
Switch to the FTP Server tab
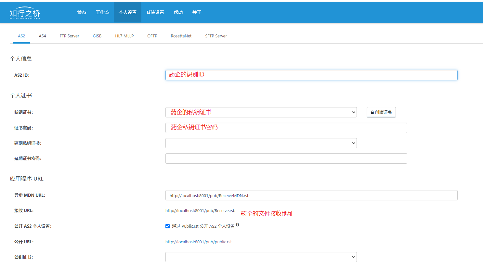click(69, 36)
